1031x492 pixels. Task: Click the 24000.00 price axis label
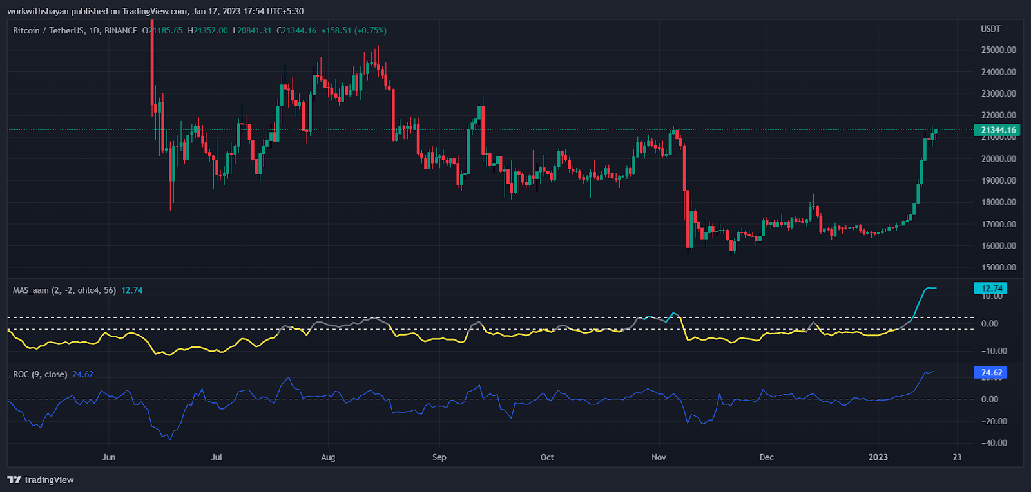point(999,71)
